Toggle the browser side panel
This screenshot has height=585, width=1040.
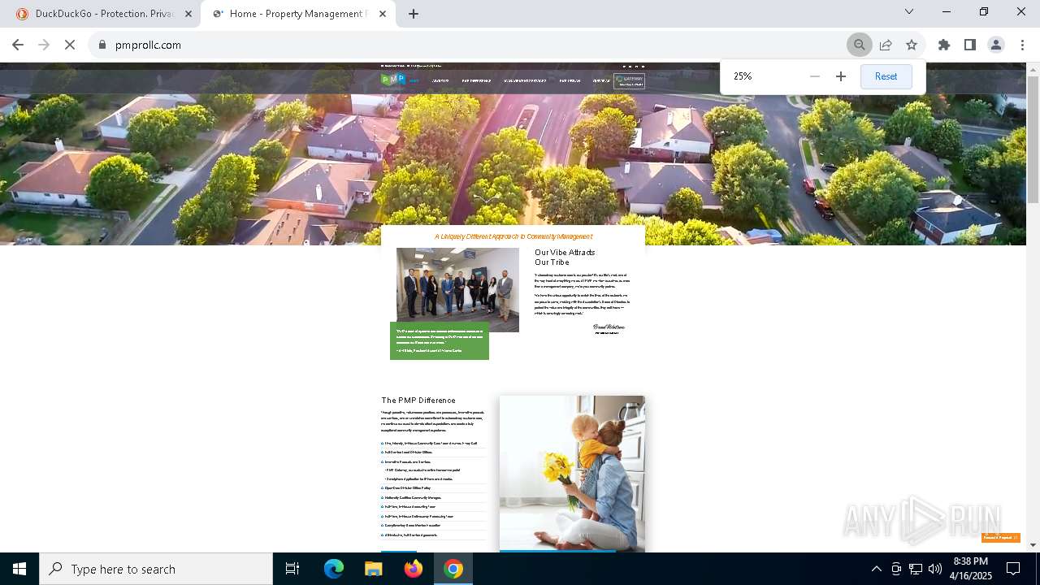pyautogui.click(x=970, y=45)
